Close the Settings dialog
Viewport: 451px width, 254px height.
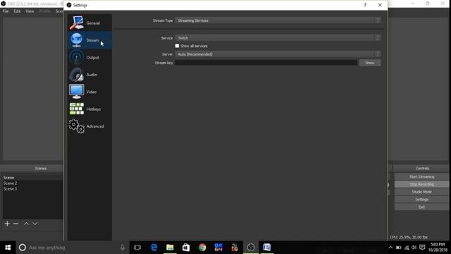tap(380, 5)
